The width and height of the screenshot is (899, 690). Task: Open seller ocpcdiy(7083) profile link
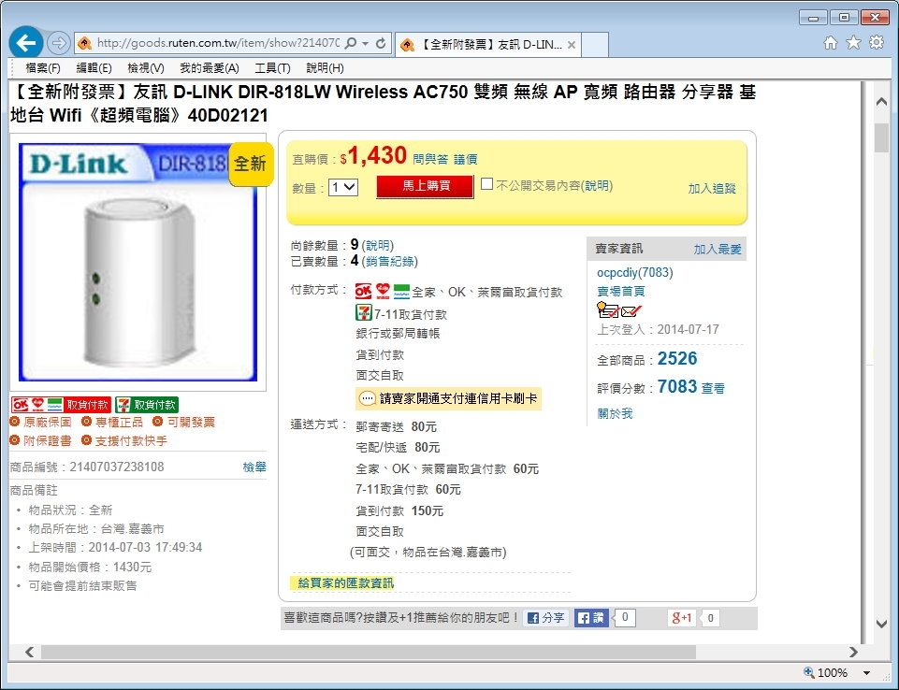pyautogui.click(x=634, y=272)
